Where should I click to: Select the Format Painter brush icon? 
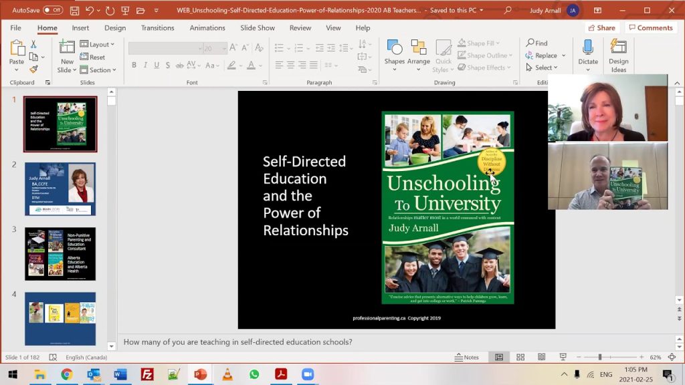coord(33,69)
